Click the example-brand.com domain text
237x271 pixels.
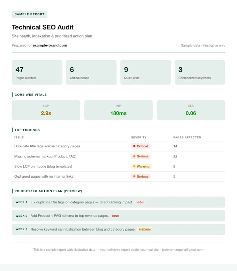[50, 45]
